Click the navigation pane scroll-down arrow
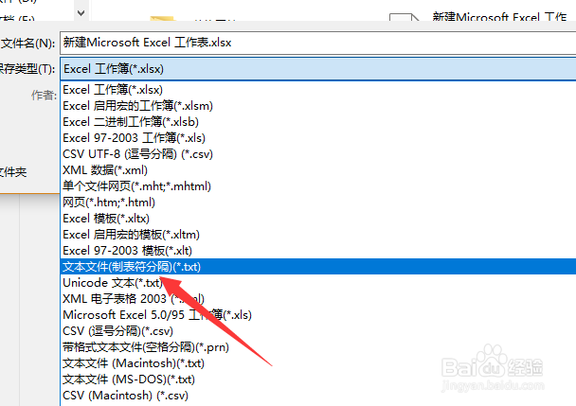Screen dimensions: 576x406 pos(81,13)
